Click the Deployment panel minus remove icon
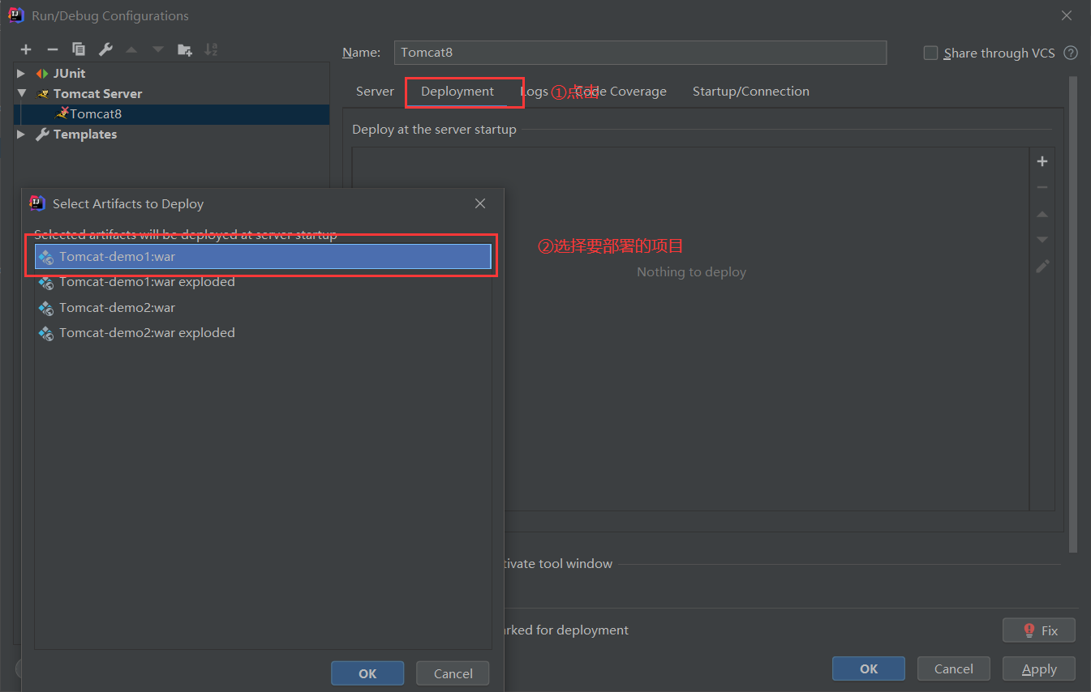Image resolution: width=1091 pixels, height=692 pixels. click(1042, 187)
